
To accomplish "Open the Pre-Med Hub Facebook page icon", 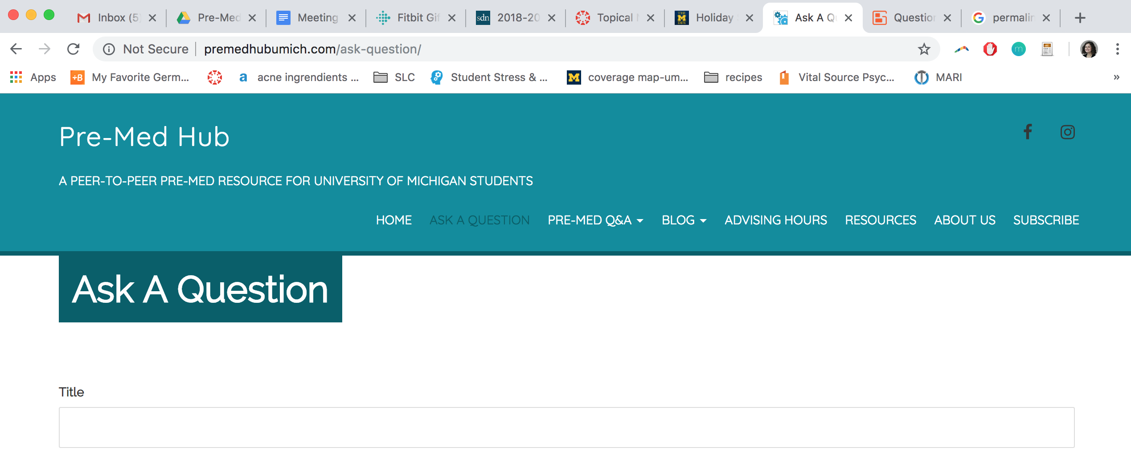I will coord(1028,132).
